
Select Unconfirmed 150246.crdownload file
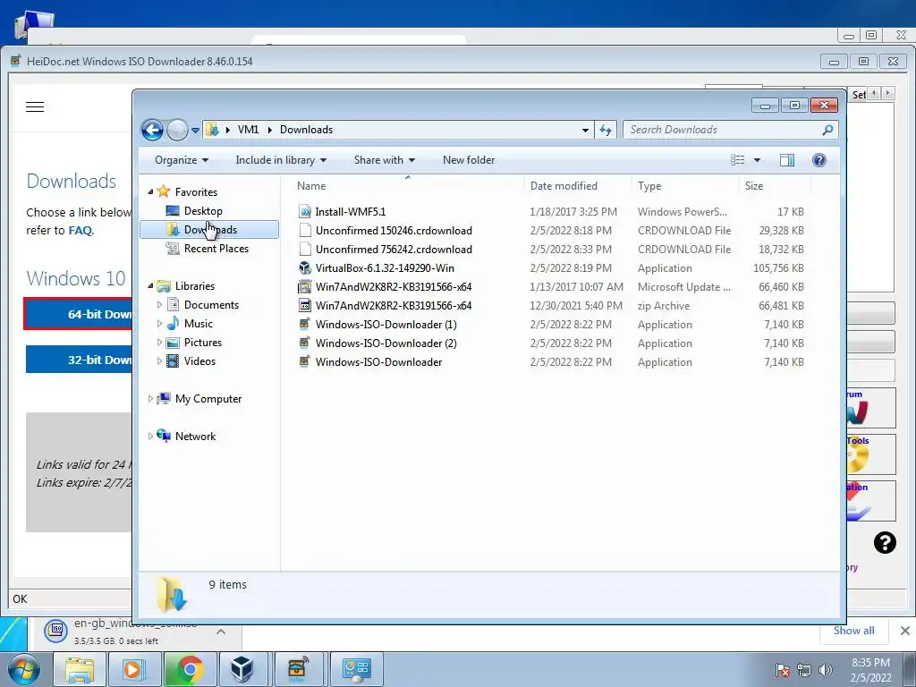pos(394,231)
